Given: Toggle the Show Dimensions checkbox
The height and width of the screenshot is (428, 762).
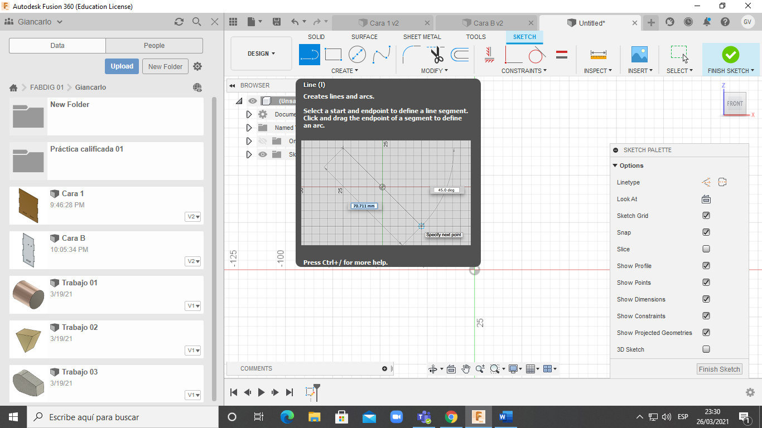Looking at the screenshot, I should (x=706, y=299).
